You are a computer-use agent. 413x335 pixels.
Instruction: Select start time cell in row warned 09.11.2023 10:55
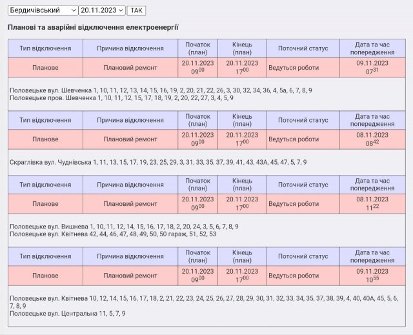click(x=198, y=276)
